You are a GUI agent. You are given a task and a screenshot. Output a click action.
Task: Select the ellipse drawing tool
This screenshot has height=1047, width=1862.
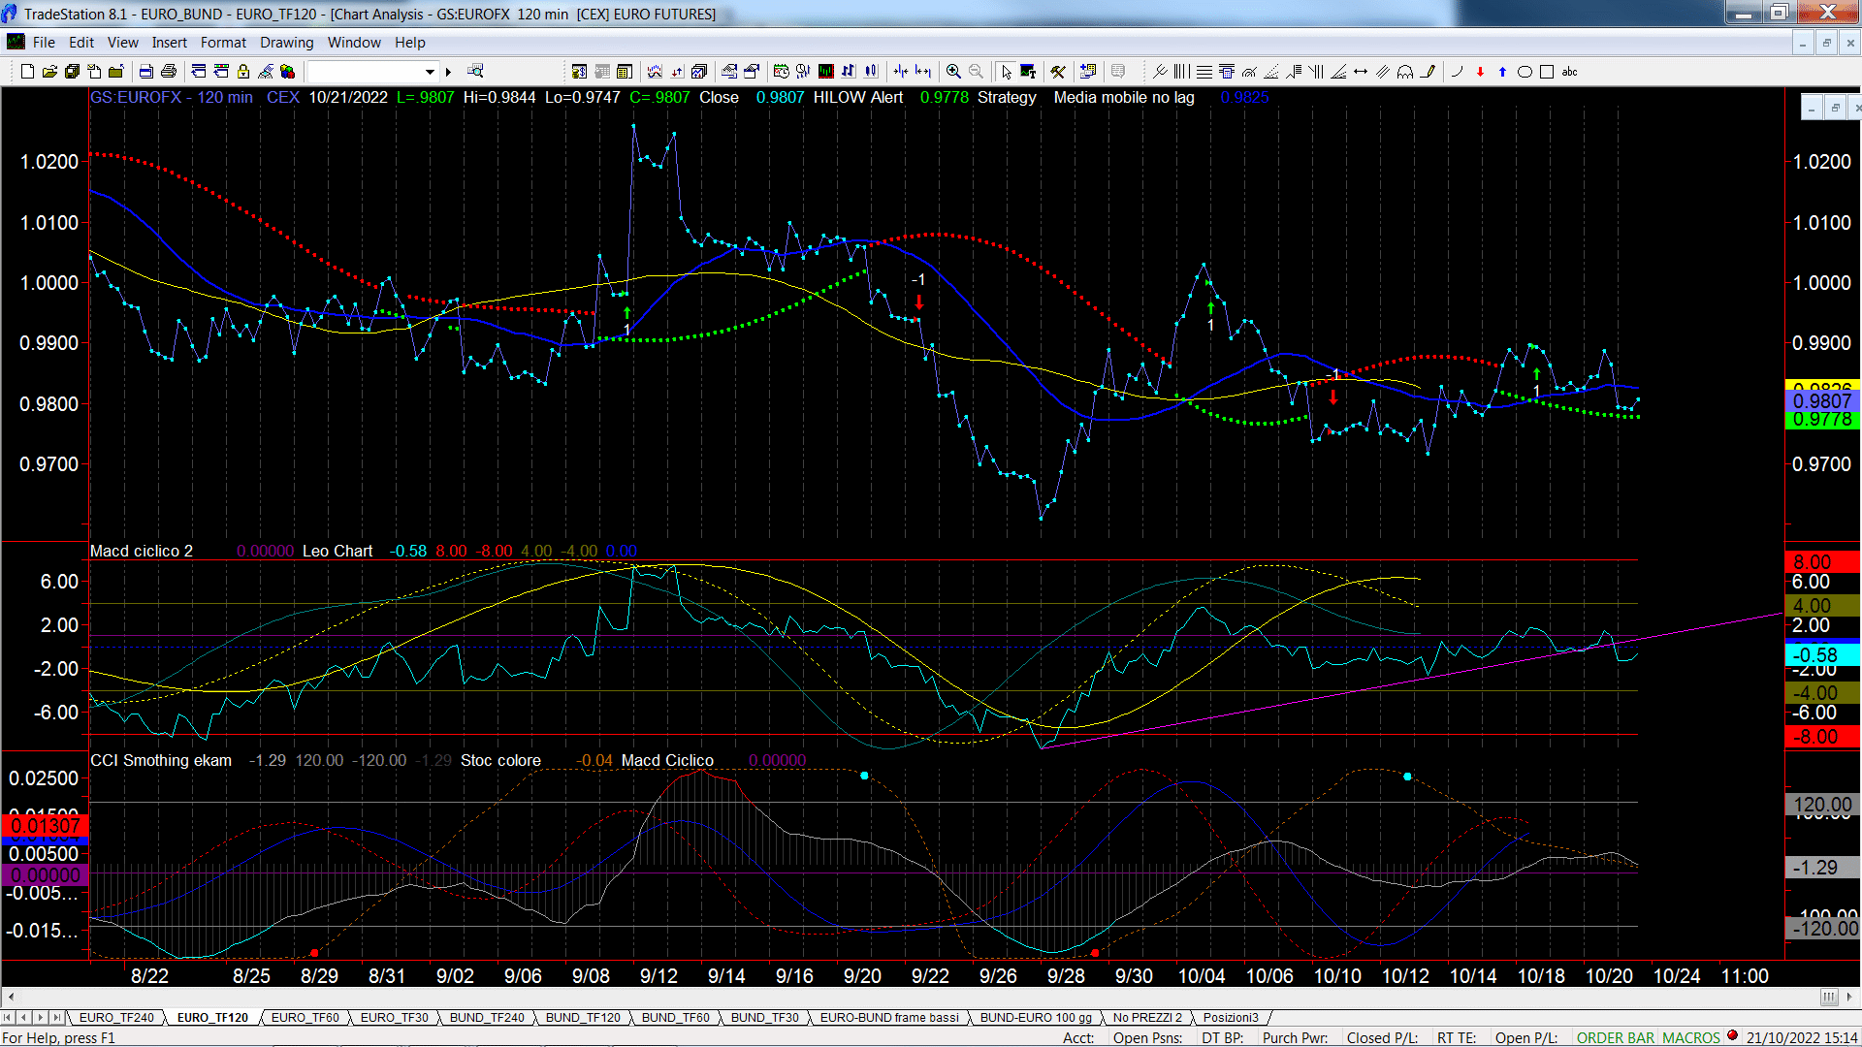(x=1525, y=71)
